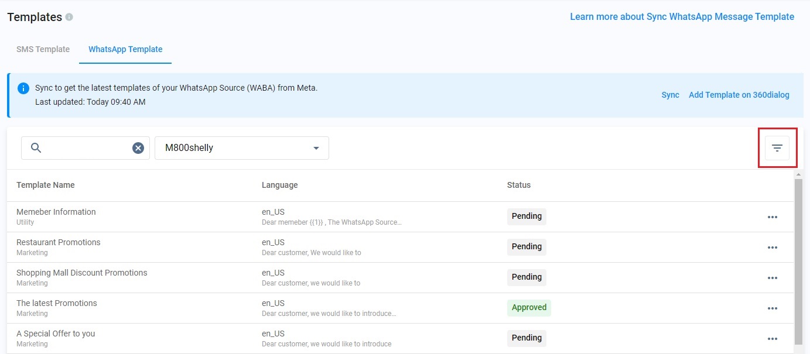
Task: Select the WhatsApp Template tab
Action: tap(125, 49)
